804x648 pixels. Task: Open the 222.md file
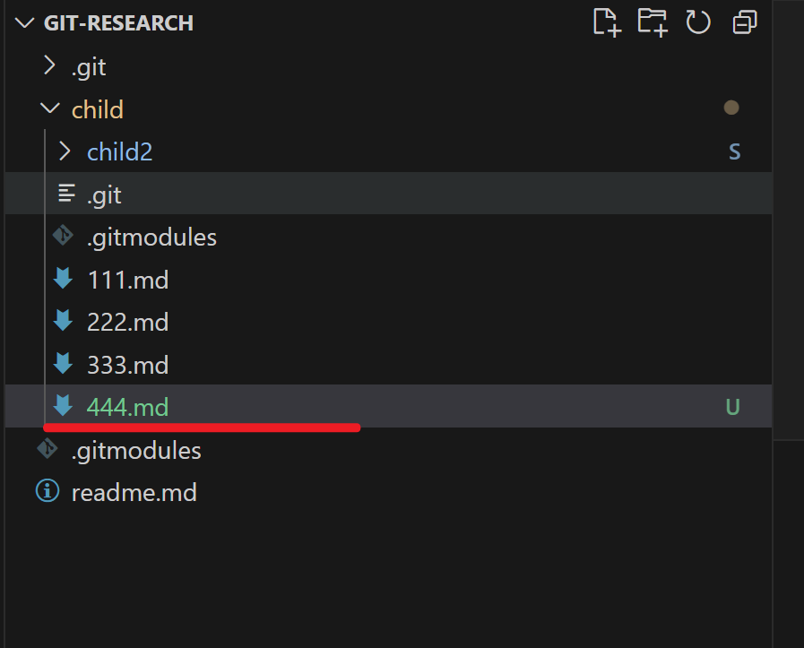(x=127, y=323)
